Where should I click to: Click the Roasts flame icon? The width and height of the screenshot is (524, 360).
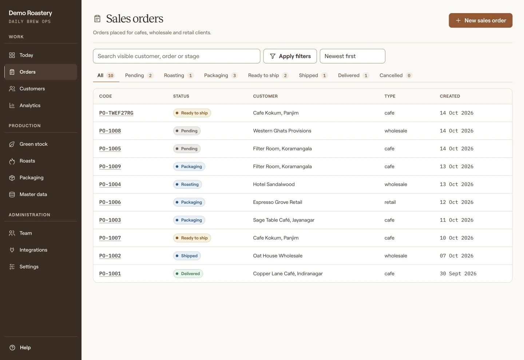click(12, 161)
